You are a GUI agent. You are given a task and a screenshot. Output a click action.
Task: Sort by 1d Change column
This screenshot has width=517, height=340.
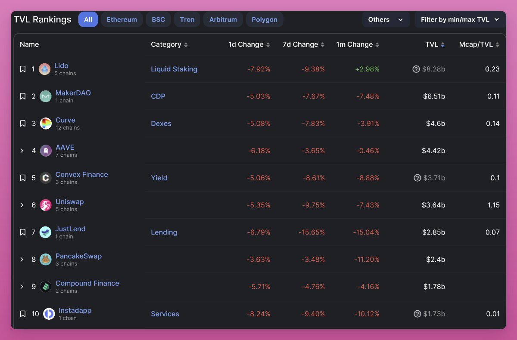point(249,44)
